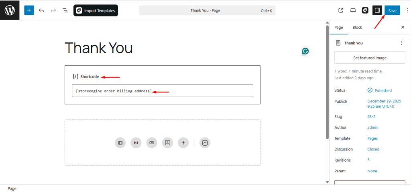Viewport: 411px width, 192px height.
Task: Click the Save button
Action: pyautogui.click(x=392, y=10)
